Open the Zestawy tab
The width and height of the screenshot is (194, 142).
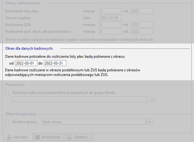[77, 137]
